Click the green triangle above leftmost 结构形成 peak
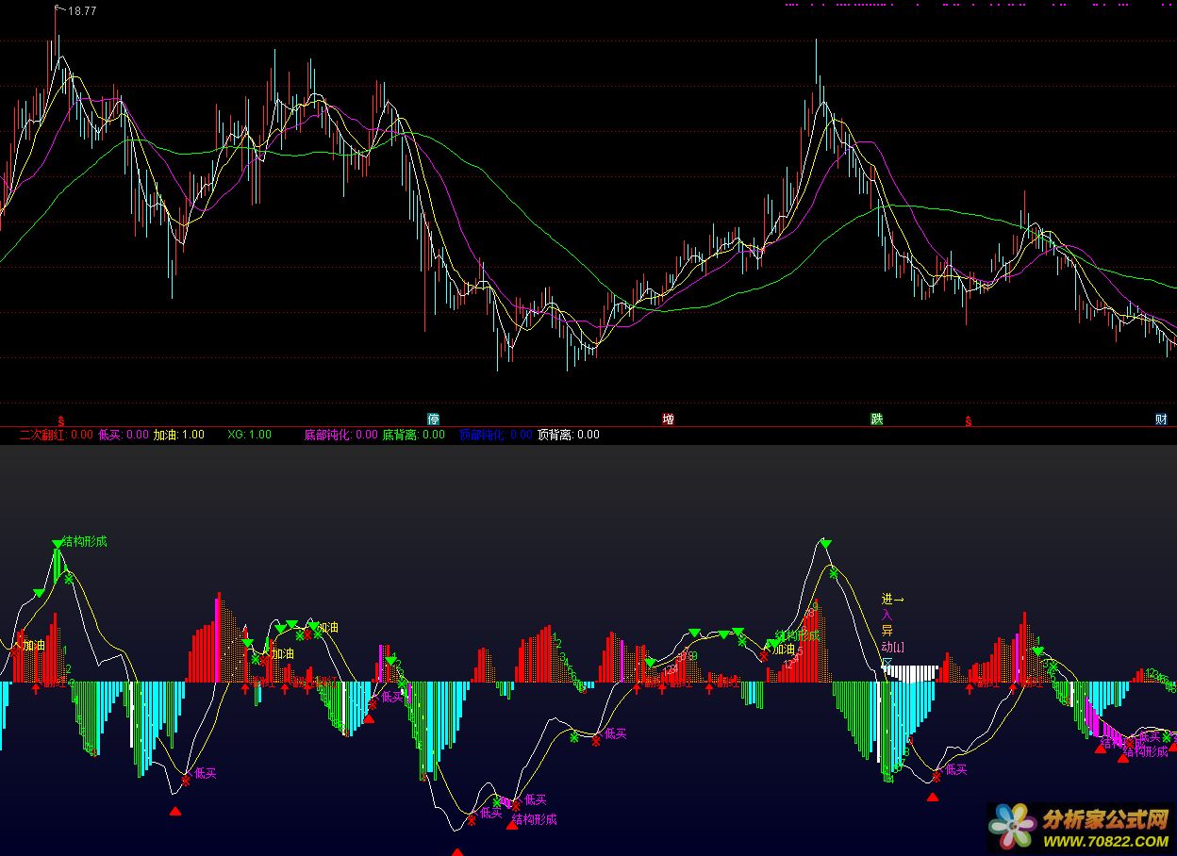The height and width of the screenshot is (856, 1177). 58,544
